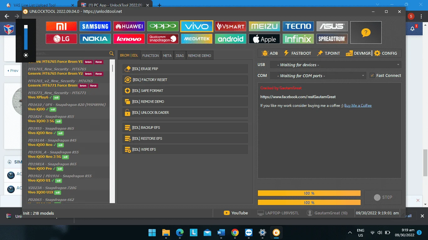Choose the Vsmart brand tile
Screen dimensions: 428x240
231,26
